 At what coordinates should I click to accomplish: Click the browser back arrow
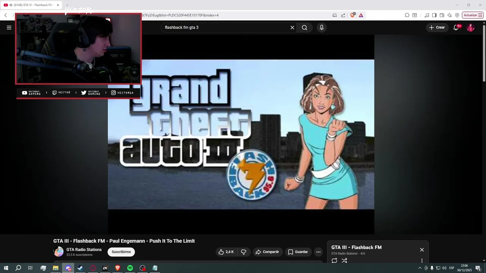point(6,15)
